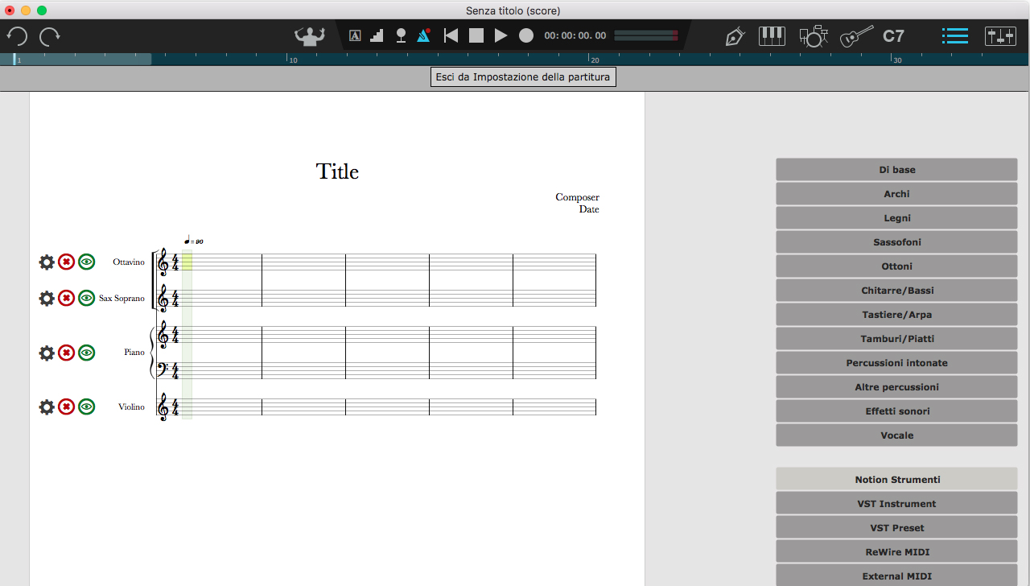Toggle the Violino staff eye icon
The height and width of the screenshot is (586, 1030).
click(x=87, y=406)
